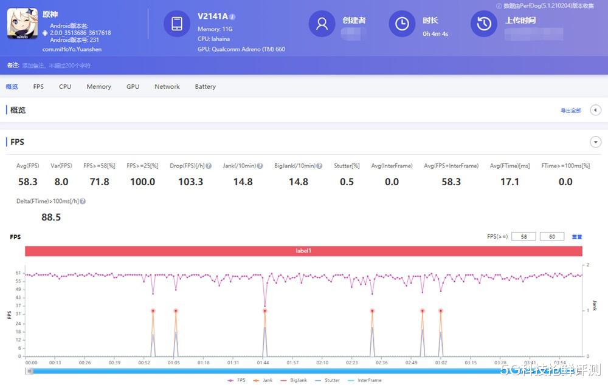The height and width of the screenshot is (385, 608).
Task: Click the help icon beside Drop(FPS)[/h]
Action: (x=209, y=165)
